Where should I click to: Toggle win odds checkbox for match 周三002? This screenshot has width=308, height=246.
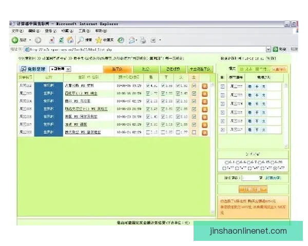(148, 86)
